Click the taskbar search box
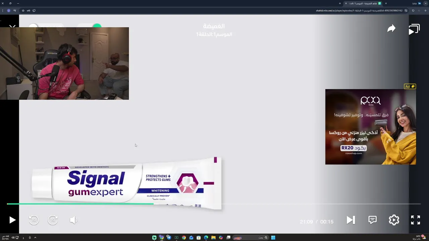This screenshot has width=429, height=241. coord(250,238)
